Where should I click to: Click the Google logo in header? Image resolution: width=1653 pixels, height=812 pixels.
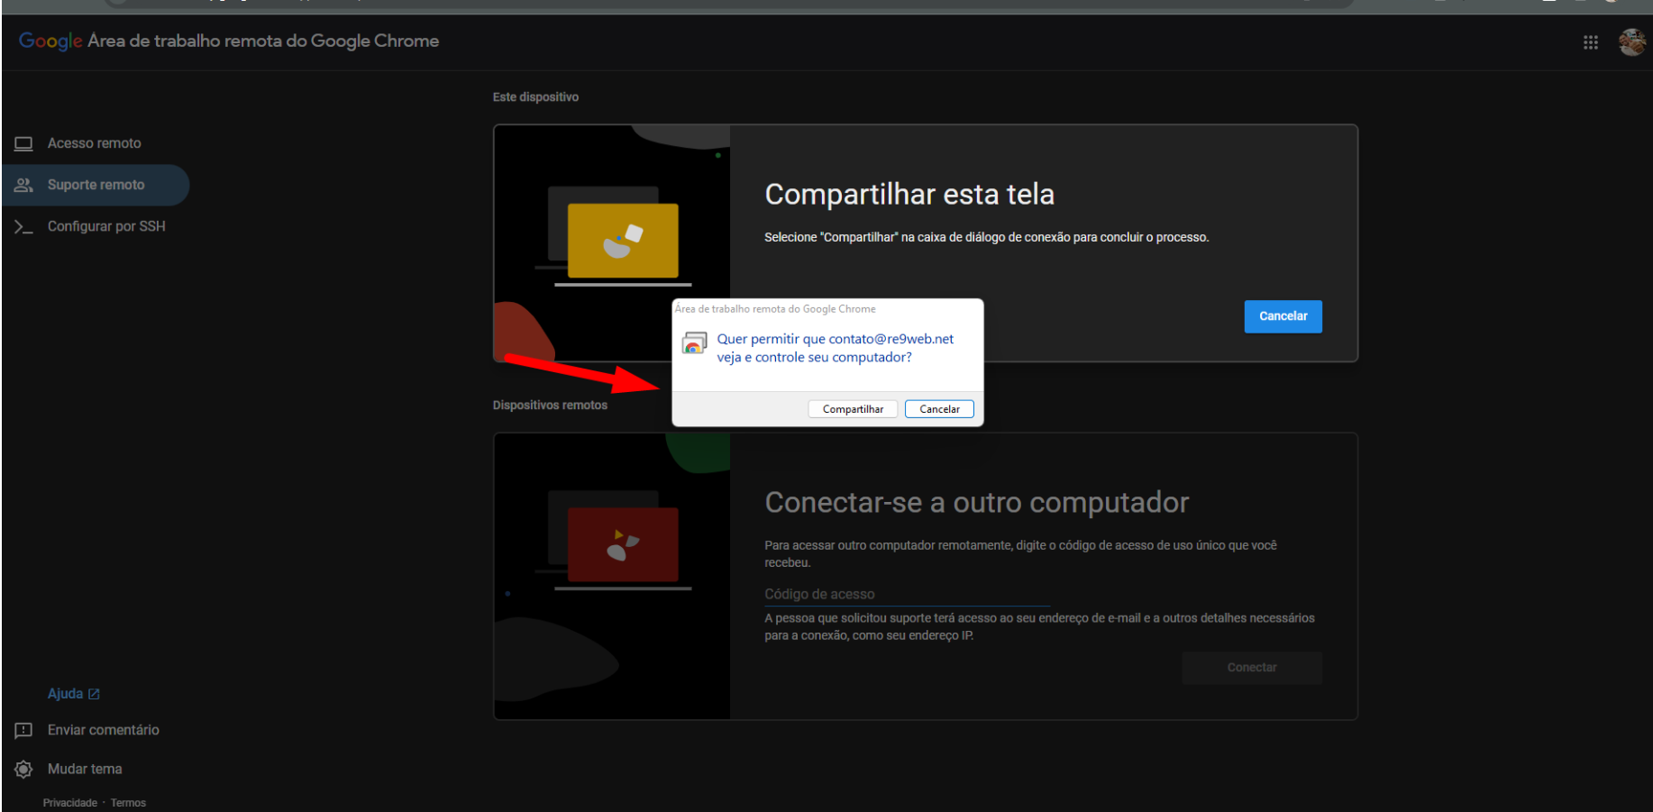click(x=50, y=41)
